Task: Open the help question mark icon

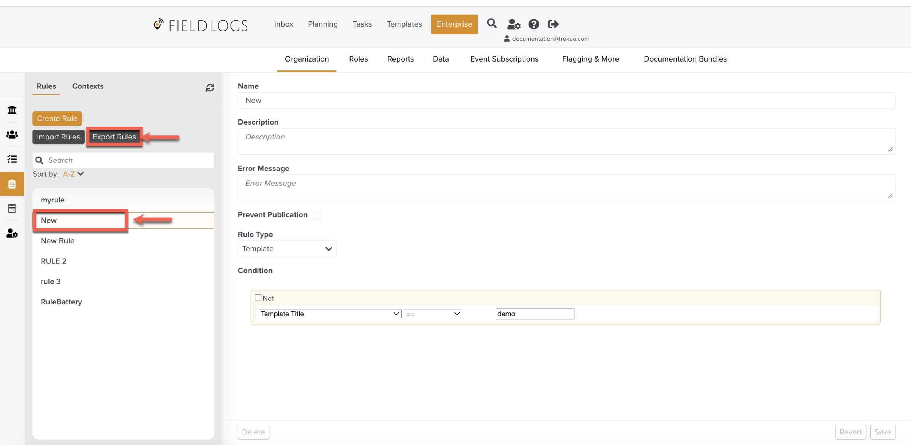Action: pos(533,24)
